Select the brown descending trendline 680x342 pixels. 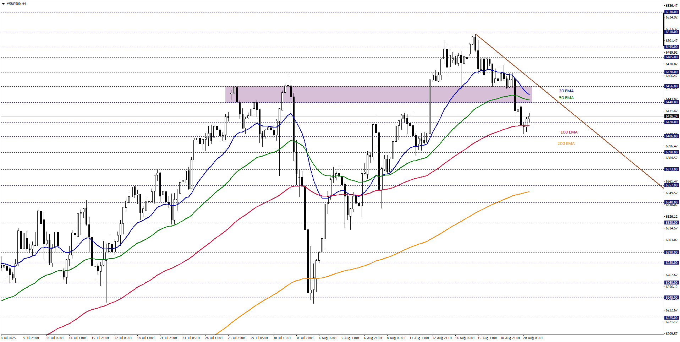tap(569, 110)
